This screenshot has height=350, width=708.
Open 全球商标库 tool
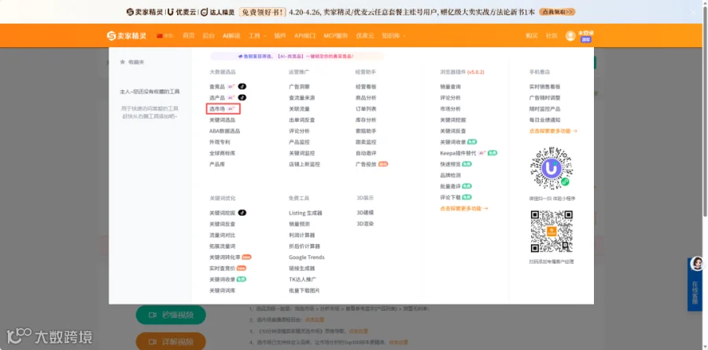click(222, 153)
